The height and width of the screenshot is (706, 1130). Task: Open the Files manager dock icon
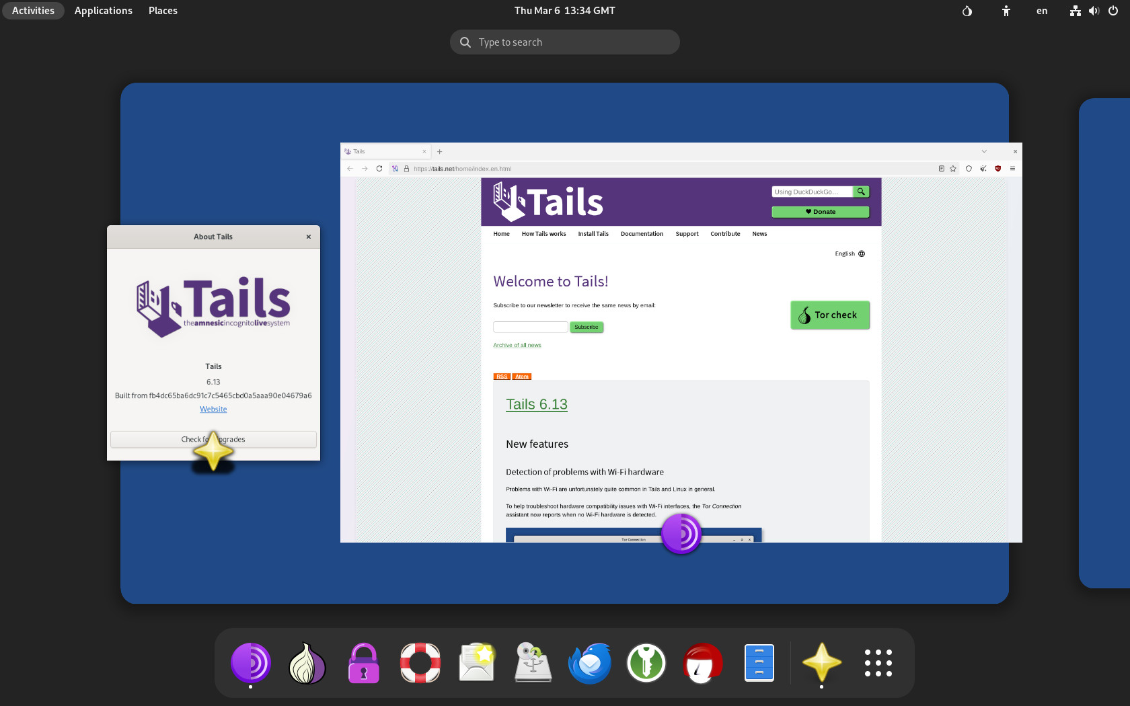pos(759,663)
